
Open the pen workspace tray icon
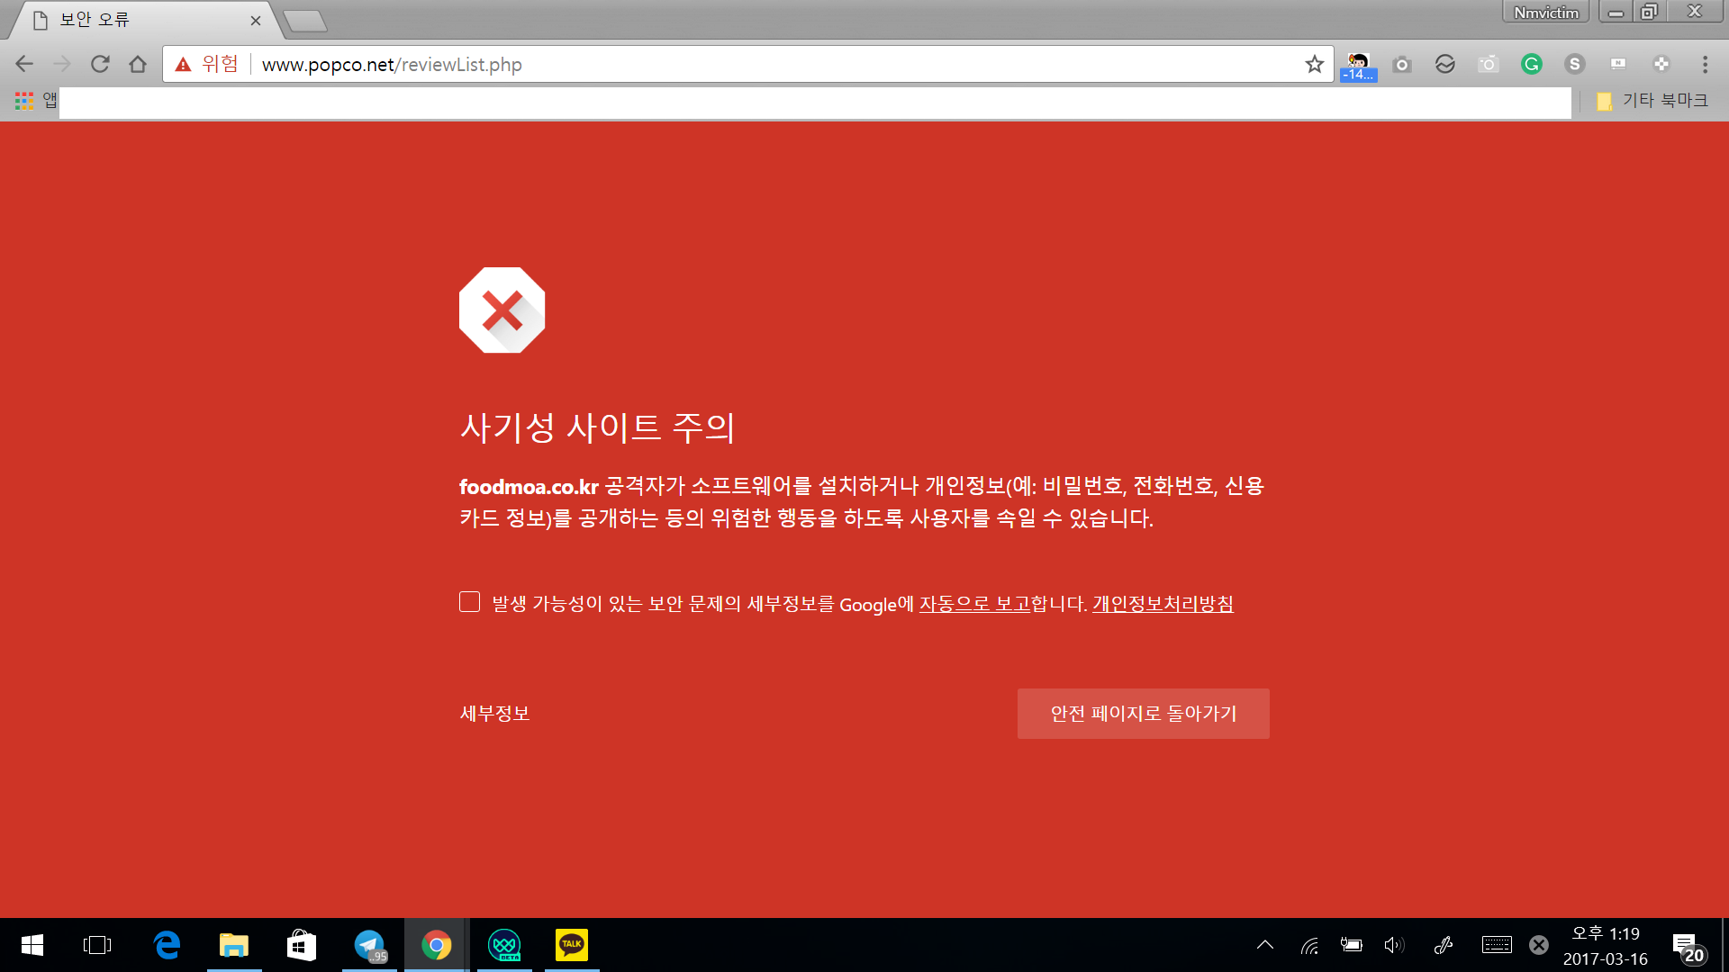click(1444, 945)
